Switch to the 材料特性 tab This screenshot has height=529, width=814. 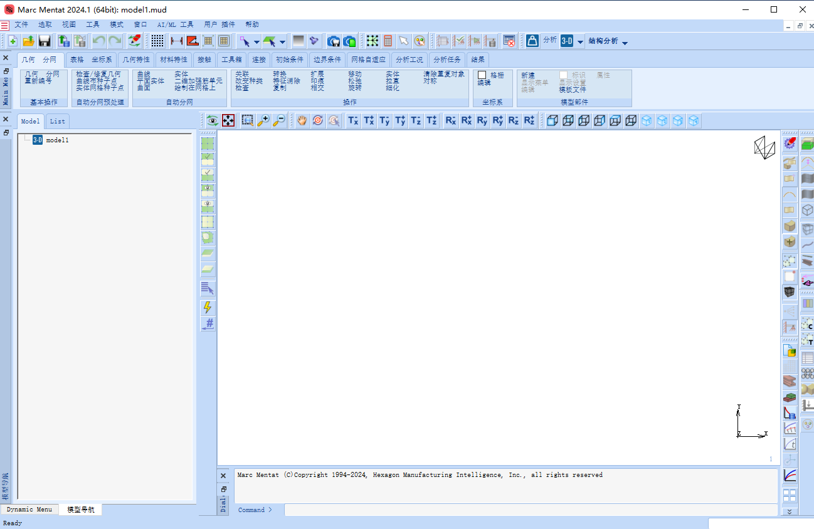pos(174,60)
